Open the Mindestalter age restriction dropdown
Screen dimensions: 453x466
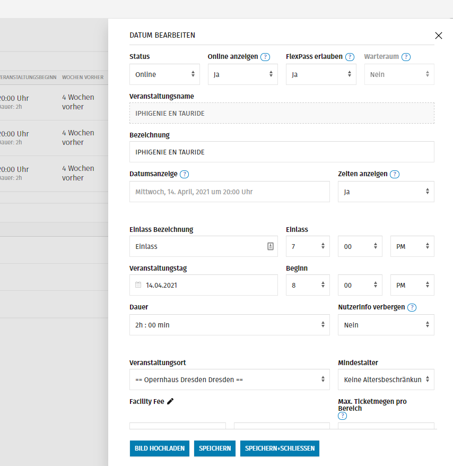click(386, 379)
